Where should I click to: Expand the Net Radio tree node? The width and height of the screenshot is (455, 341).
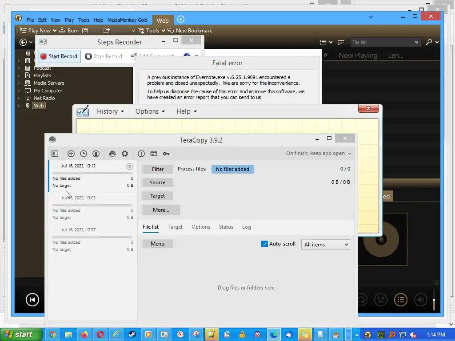click(x=19, y=98)
